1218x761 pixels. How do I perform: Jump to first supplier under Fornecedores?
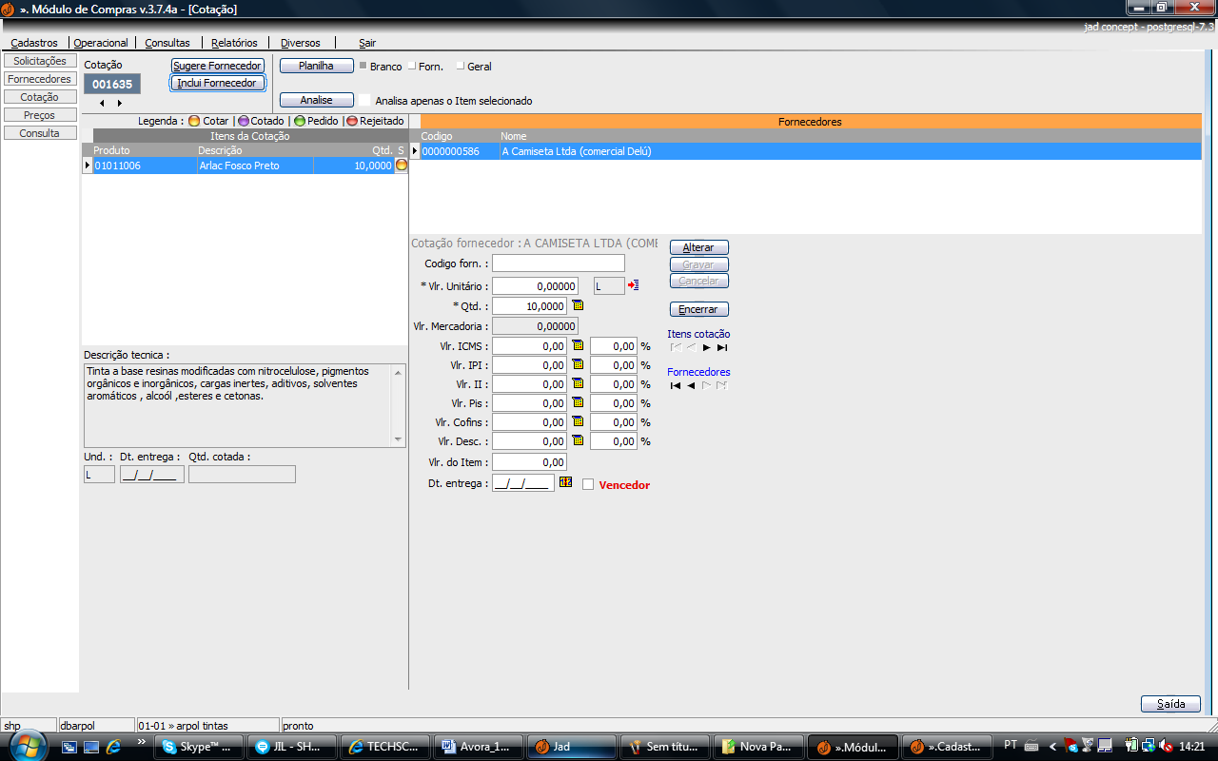coord(676,385)
